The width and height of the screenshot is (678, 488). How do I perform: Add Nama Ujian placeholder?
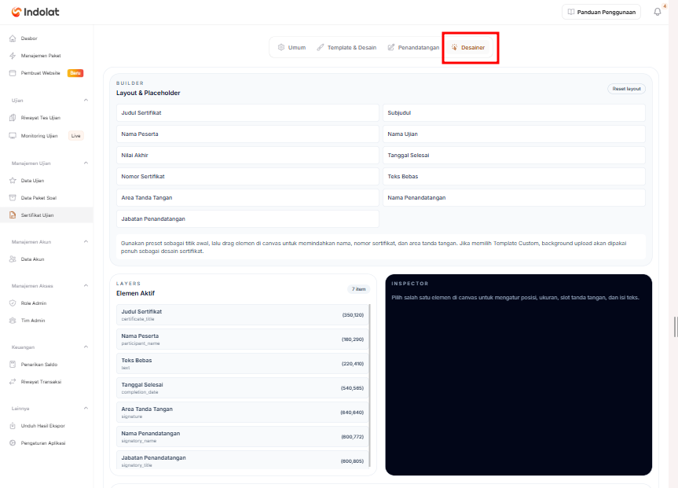point(514,134)
